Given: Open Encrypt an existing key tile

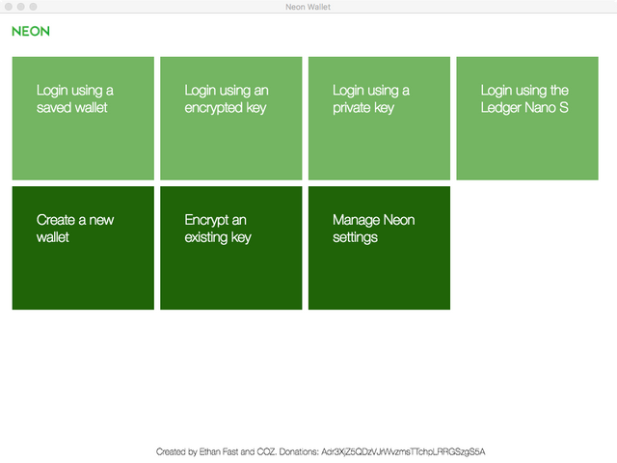Looking at the screenshot, I should click(x=231, y=248).
